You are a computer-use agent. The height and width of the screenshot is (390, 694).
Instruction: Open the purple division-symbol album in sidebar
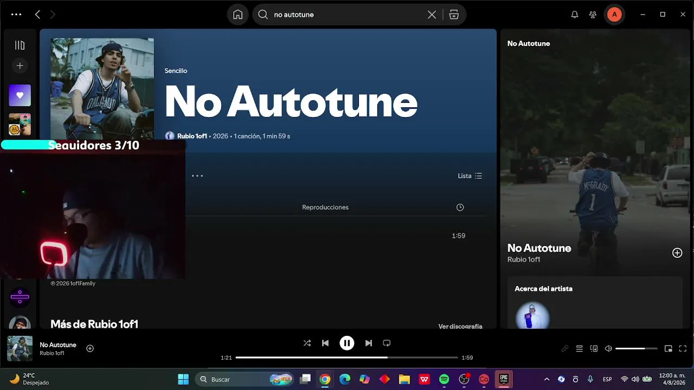coord(20,297)
